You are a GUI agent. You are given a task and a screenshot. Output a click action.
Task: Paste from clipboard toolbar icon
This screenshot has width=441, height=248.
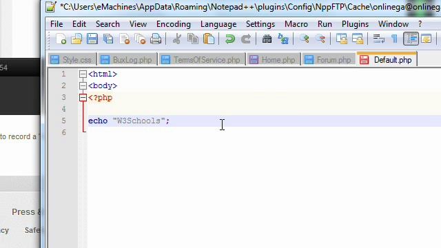209,39
